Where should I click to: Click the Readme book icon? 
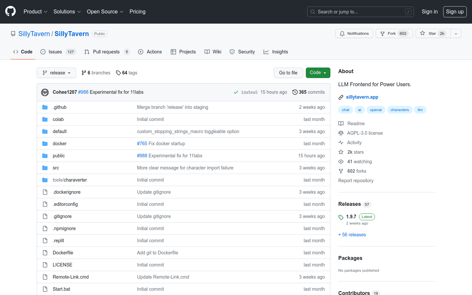pos(341,124)
